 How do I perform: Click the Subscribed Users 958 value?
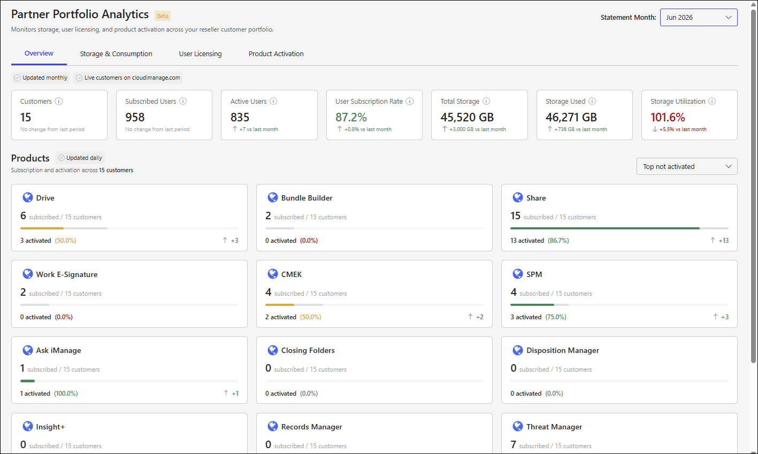pyautogui.click(x=135, y=117)
